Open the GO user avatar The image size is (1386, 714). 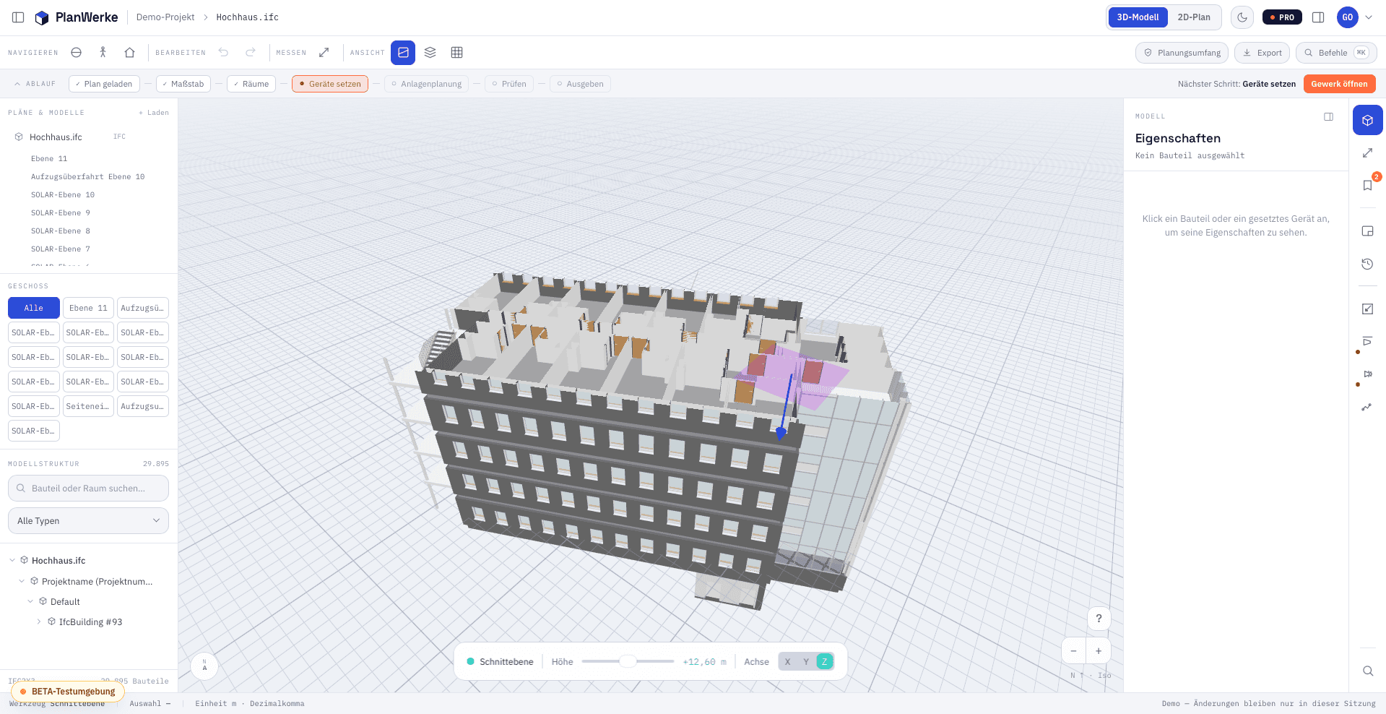[1347, 17]
